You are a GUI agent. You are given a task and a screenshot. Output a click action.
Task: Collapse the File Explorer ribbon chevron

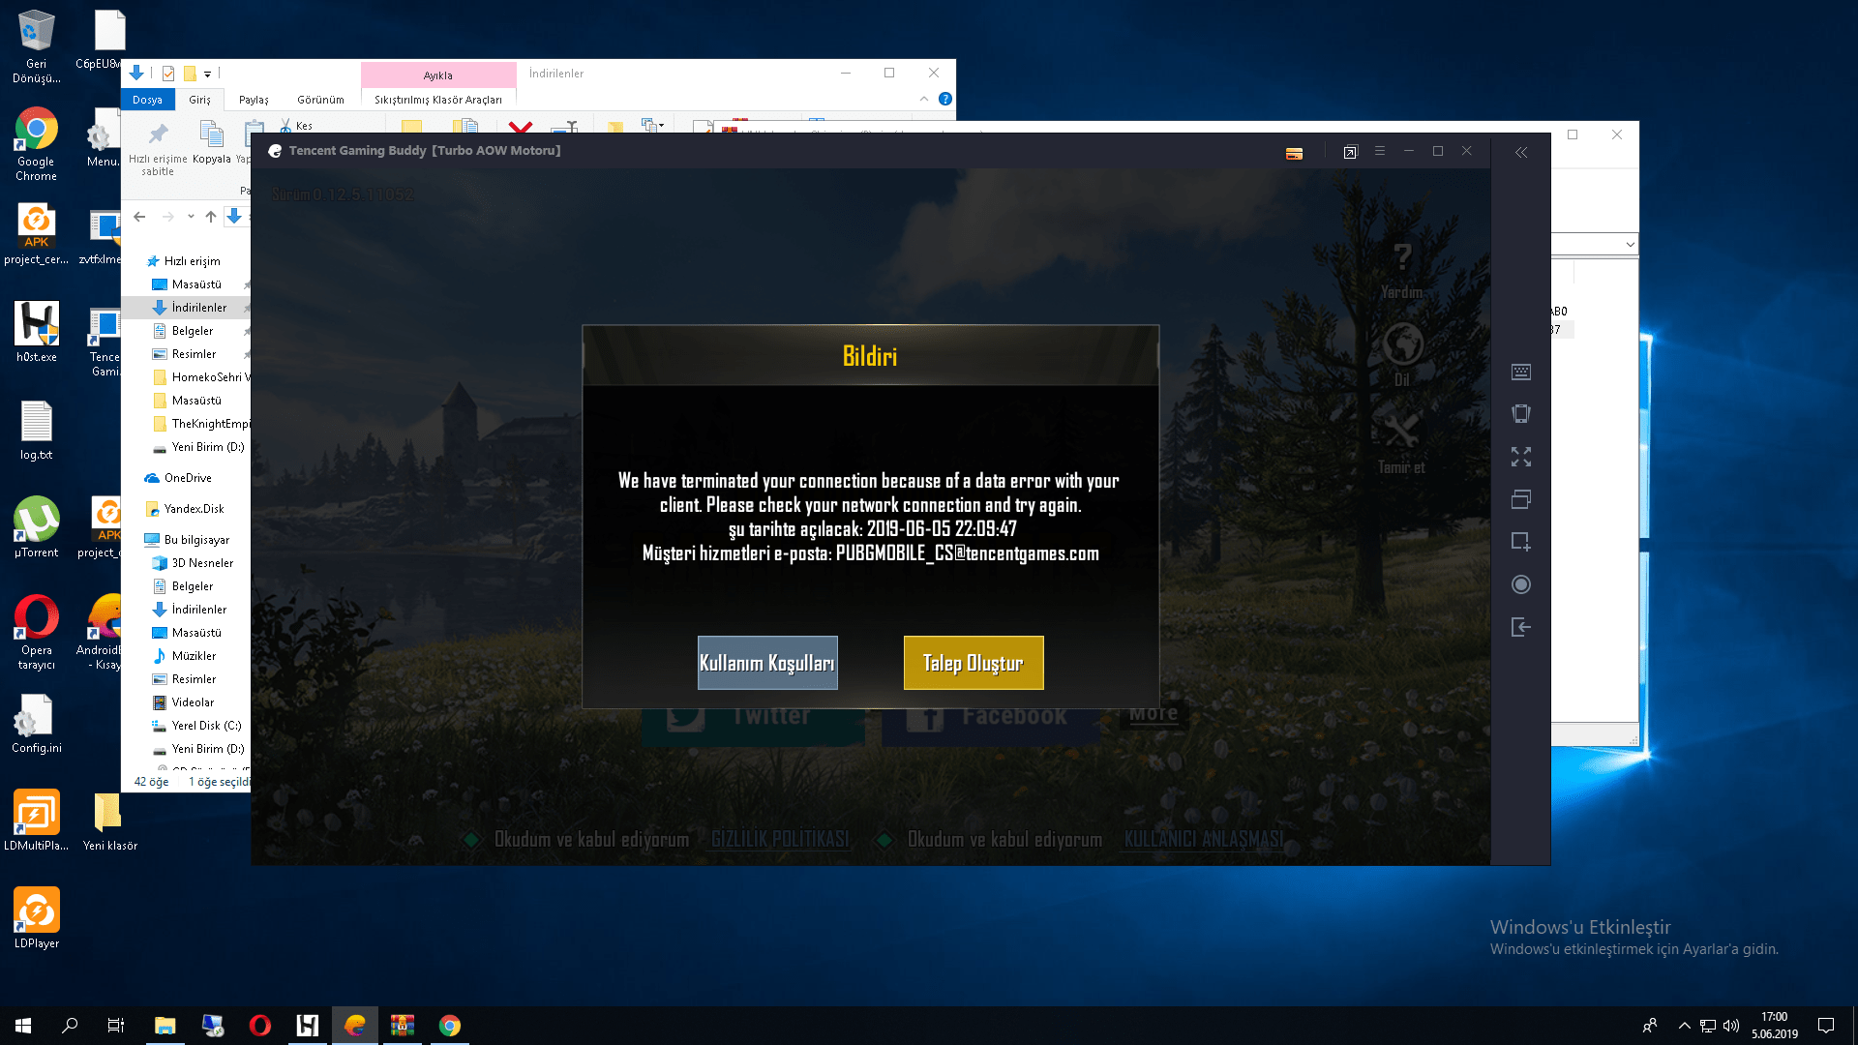coord(924,99)
